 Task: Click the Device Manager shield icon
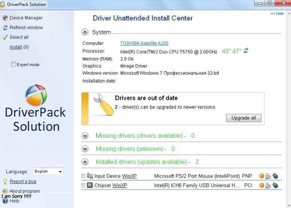coord(5,18)
